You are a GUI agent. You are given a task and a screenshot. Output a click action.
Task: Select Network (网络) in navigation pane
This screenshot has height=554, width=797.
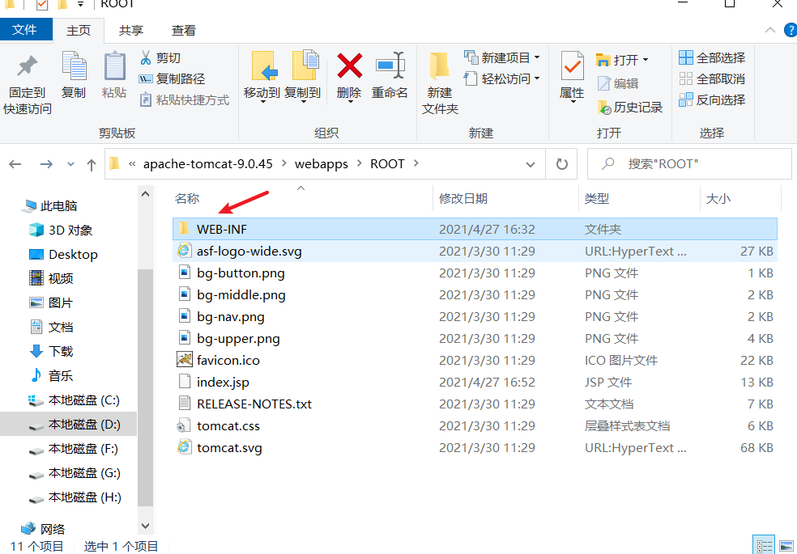[x=43, y=529]
